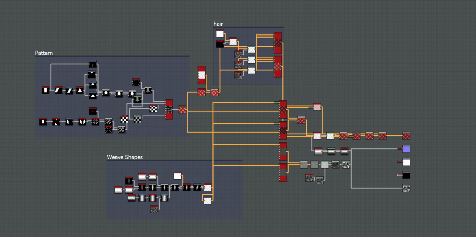This screenshot has height=237, width=476.
Task: Select the rightmost striped node
Action: click(345, 151)
